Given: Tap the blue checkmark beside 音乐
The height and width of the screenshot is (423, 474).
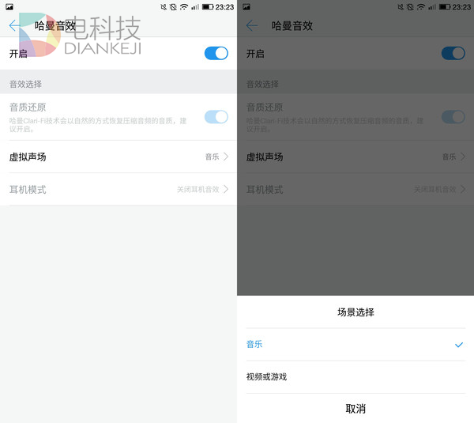Looking at the screenshot, I should [x=459, y=345].
